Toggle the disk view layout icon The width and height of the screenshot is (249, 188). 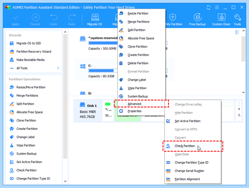237,32
